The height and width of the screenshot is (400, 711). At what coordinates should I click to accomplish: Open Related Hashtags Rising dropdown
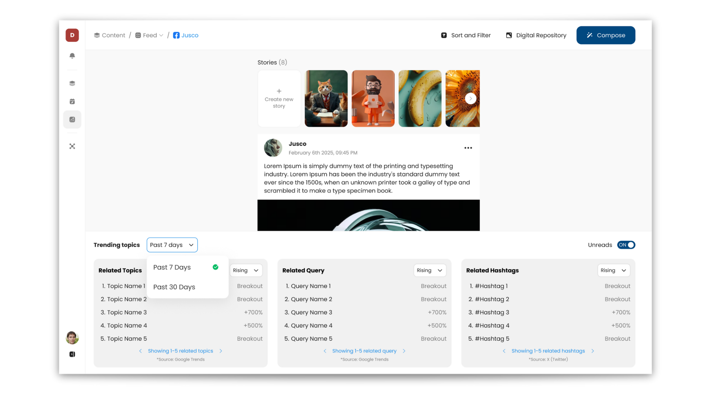coord(613,270)
